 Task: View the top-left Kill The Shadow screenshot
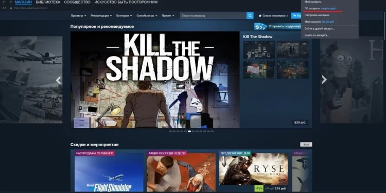click(259, 50)
